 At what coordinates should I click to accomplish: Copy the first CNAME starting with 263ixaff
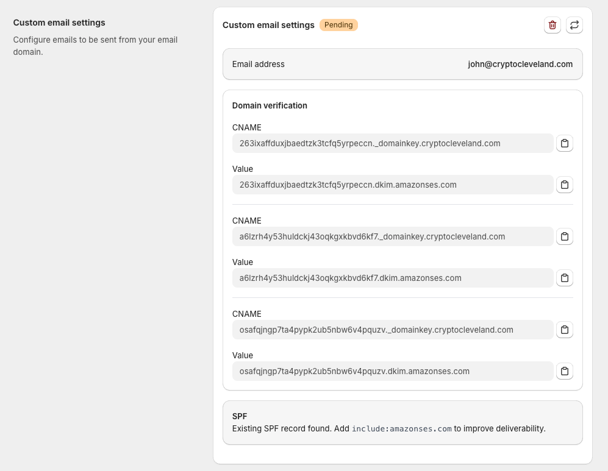click(564, 143)
